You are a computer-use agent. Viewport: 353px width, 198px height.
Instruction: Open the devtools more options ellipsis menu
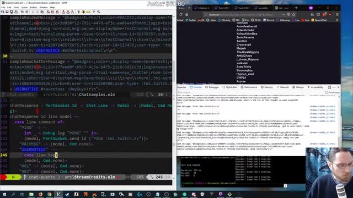pyautogui.click(x=334, y=87)
